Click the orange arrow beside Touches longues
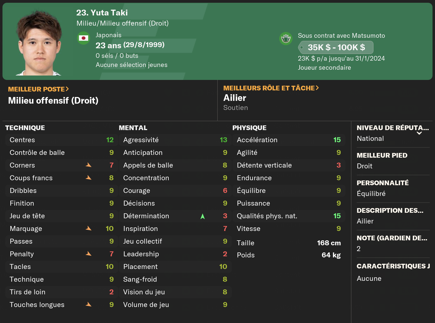This screenshot has height=323, width=435. (88, 305)
